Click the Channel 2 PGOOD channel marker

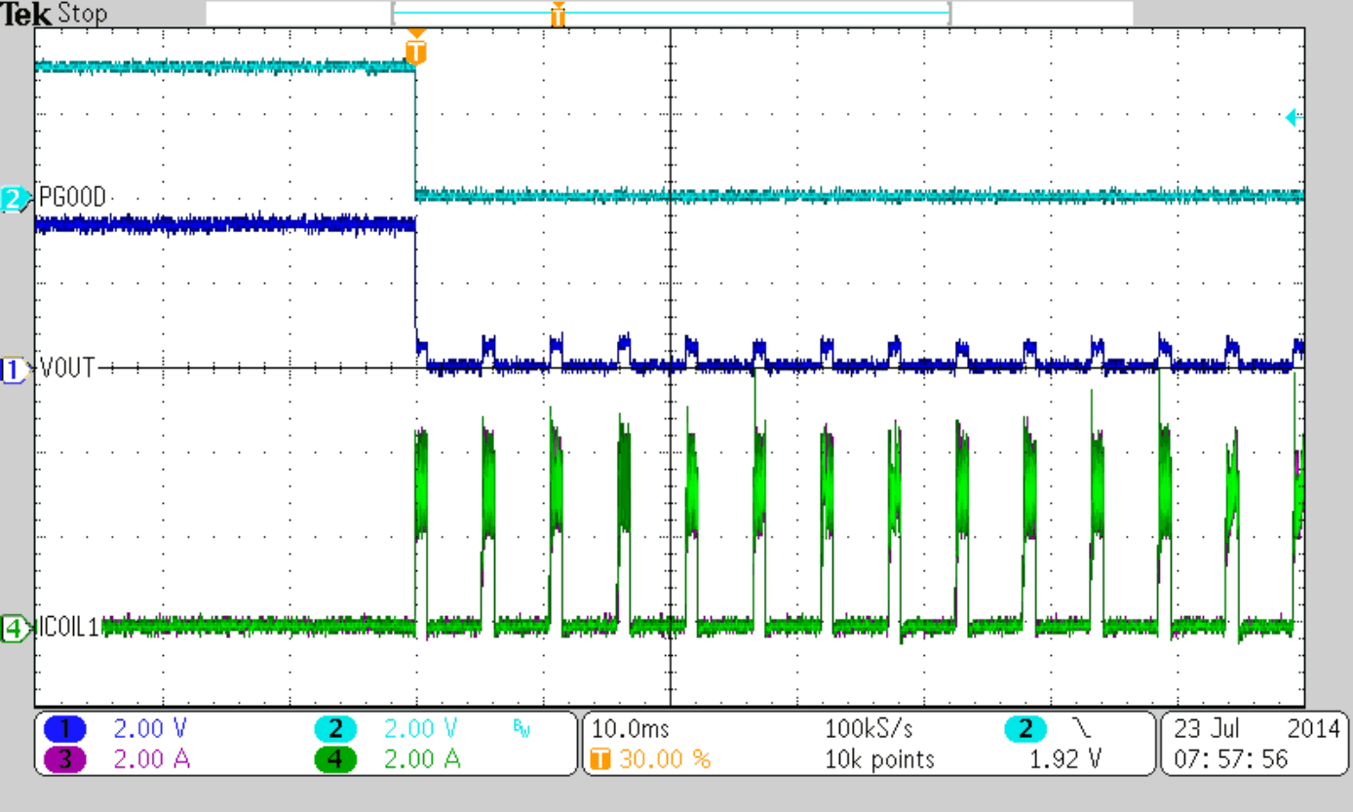click(x=12, y=195)
